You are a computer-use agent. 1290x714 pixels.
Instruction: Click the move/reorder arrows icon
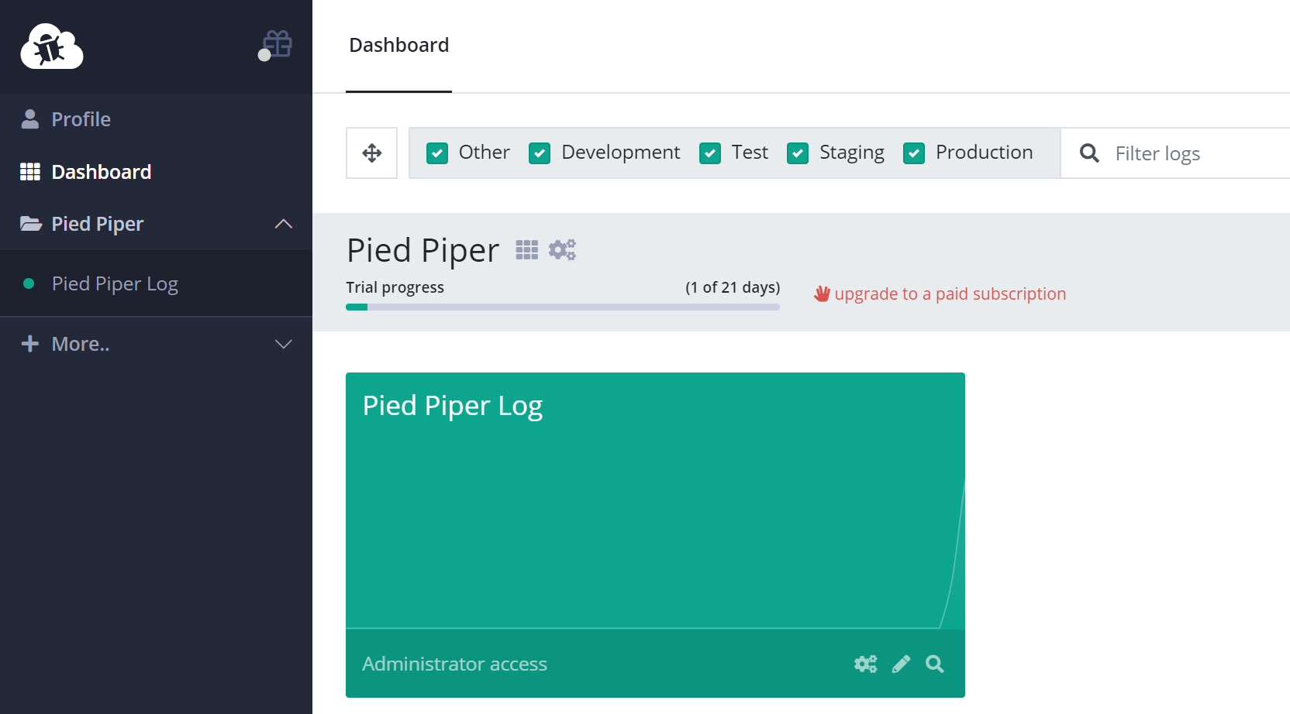coord(372,153)
